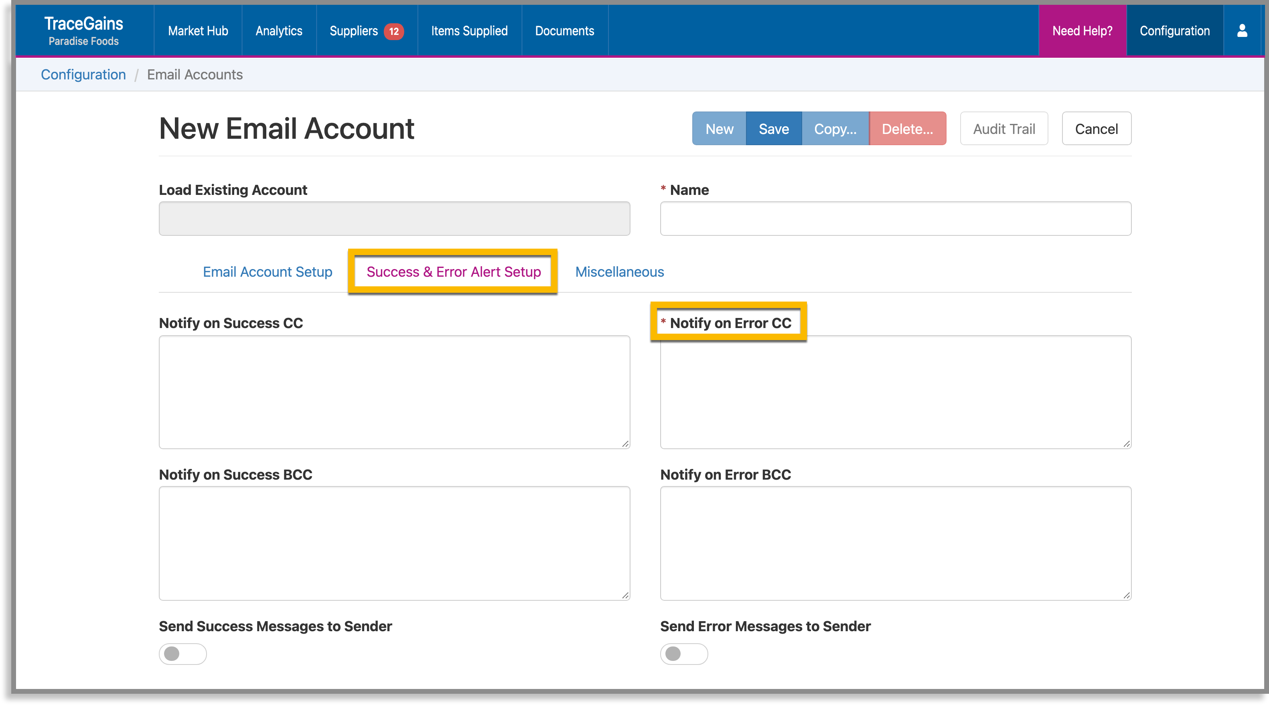Enable Send Error Messages to Sender
1269x705 pixels.
[x=684, y=654]
